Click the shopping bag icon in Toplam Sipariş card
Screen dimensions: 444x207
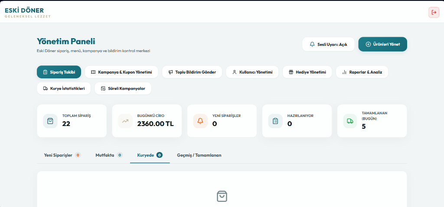click(x=50, y=121)
